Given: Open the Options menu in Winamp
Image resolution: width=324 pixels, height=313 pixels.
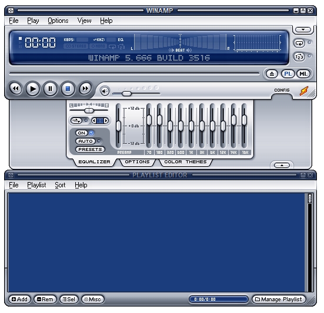Looking at the screenshot, I should click(58, 21).
